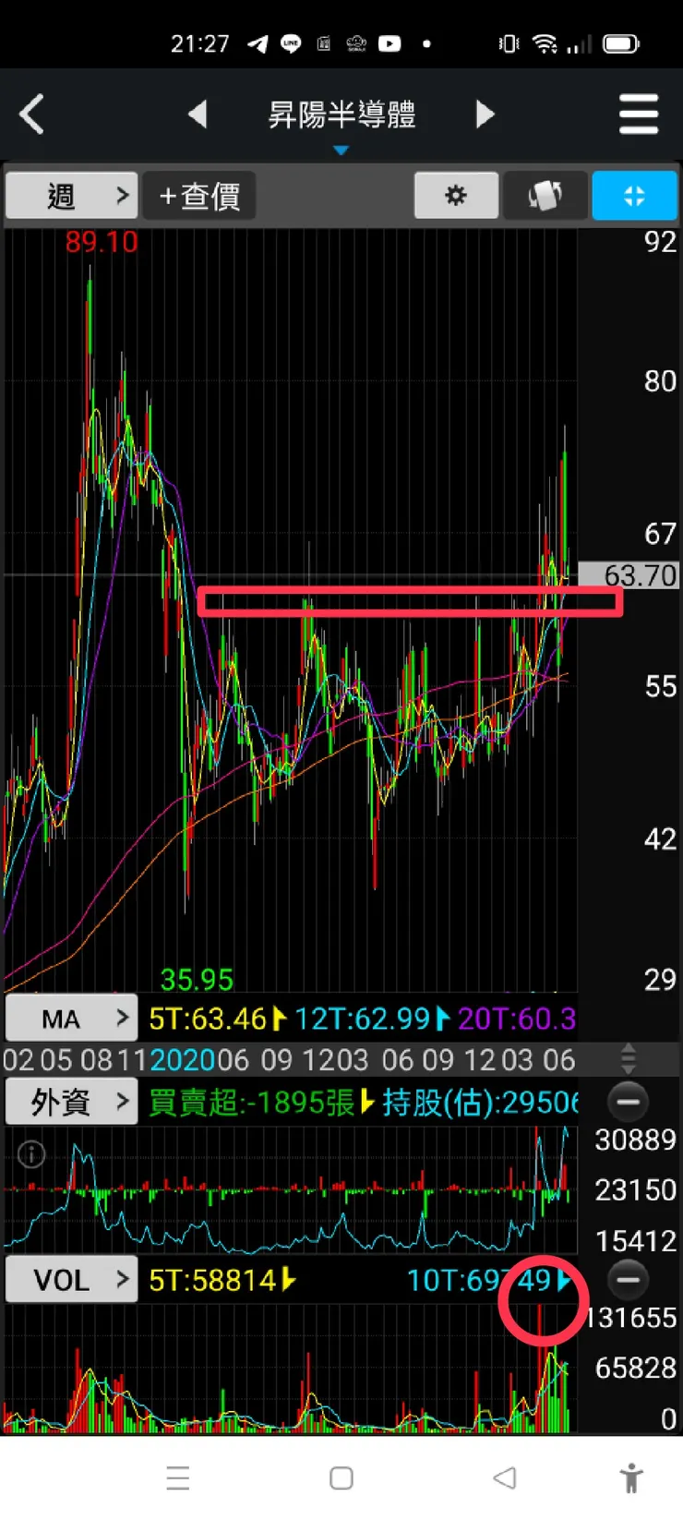Tap the 昇陽半導體 stock title
Viewport: 683px width, 1520px height.
pos(341,115)
